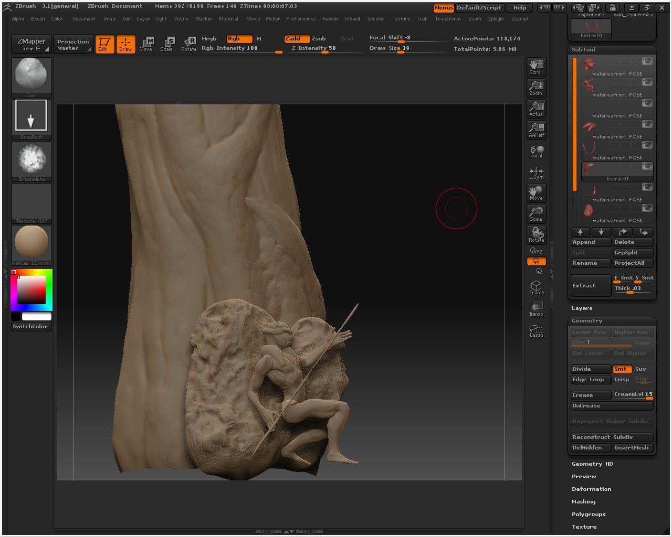Toggle XYZ rotation mode
The width and height of the screenshot is (672, 537).
(537, 251)
